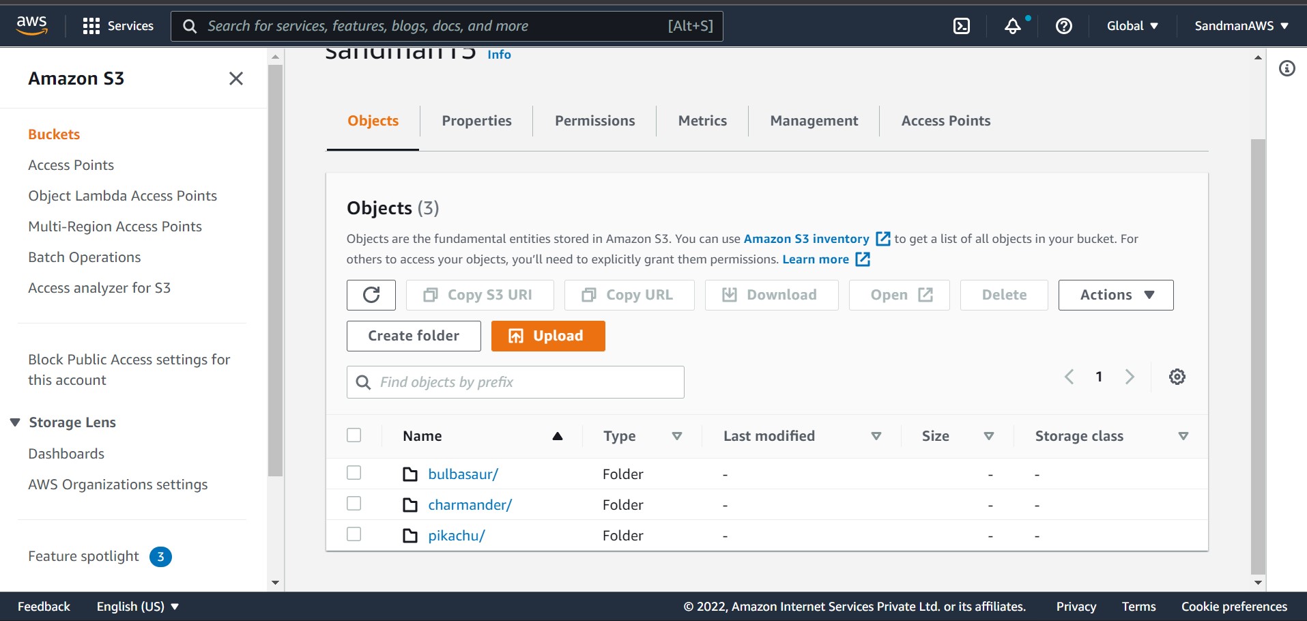Viewport: 1307px width, 621px height.
Task: Expand the Global region selector
Action: pos(1132,25)
